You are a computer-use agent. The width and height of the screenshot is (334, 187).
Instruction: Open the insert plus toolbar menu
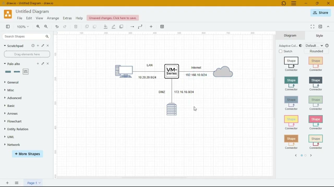pyautogui.click(x=151, y=26)
